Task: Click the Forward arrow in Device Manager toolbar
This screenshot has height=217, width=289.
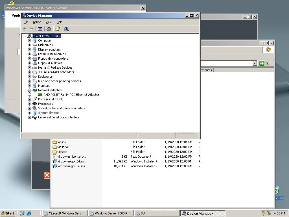Action: (31, 29)
